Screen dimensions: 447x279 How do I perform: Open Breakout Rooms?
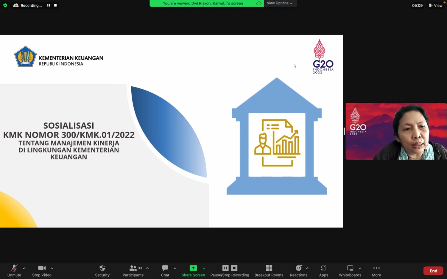point(269,268)
